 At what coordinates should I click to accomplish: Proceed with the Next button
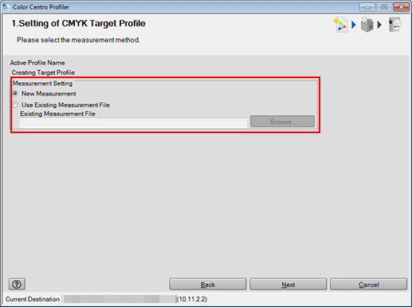(288, 285)
